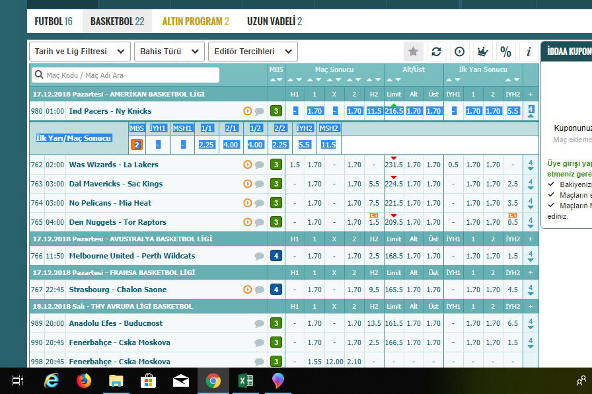Viewport: 592px width, 394px height.
Task: Switch to ALTIN PROGRAM 2 tab
Action: coord(196,21)
